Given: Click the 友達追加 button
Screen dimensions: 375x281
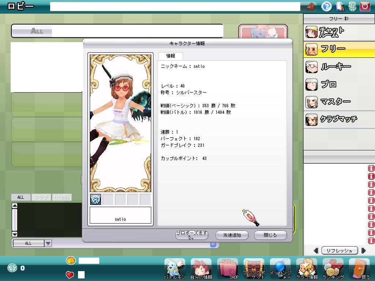Looking at the screenshot, I should point(232,235).
